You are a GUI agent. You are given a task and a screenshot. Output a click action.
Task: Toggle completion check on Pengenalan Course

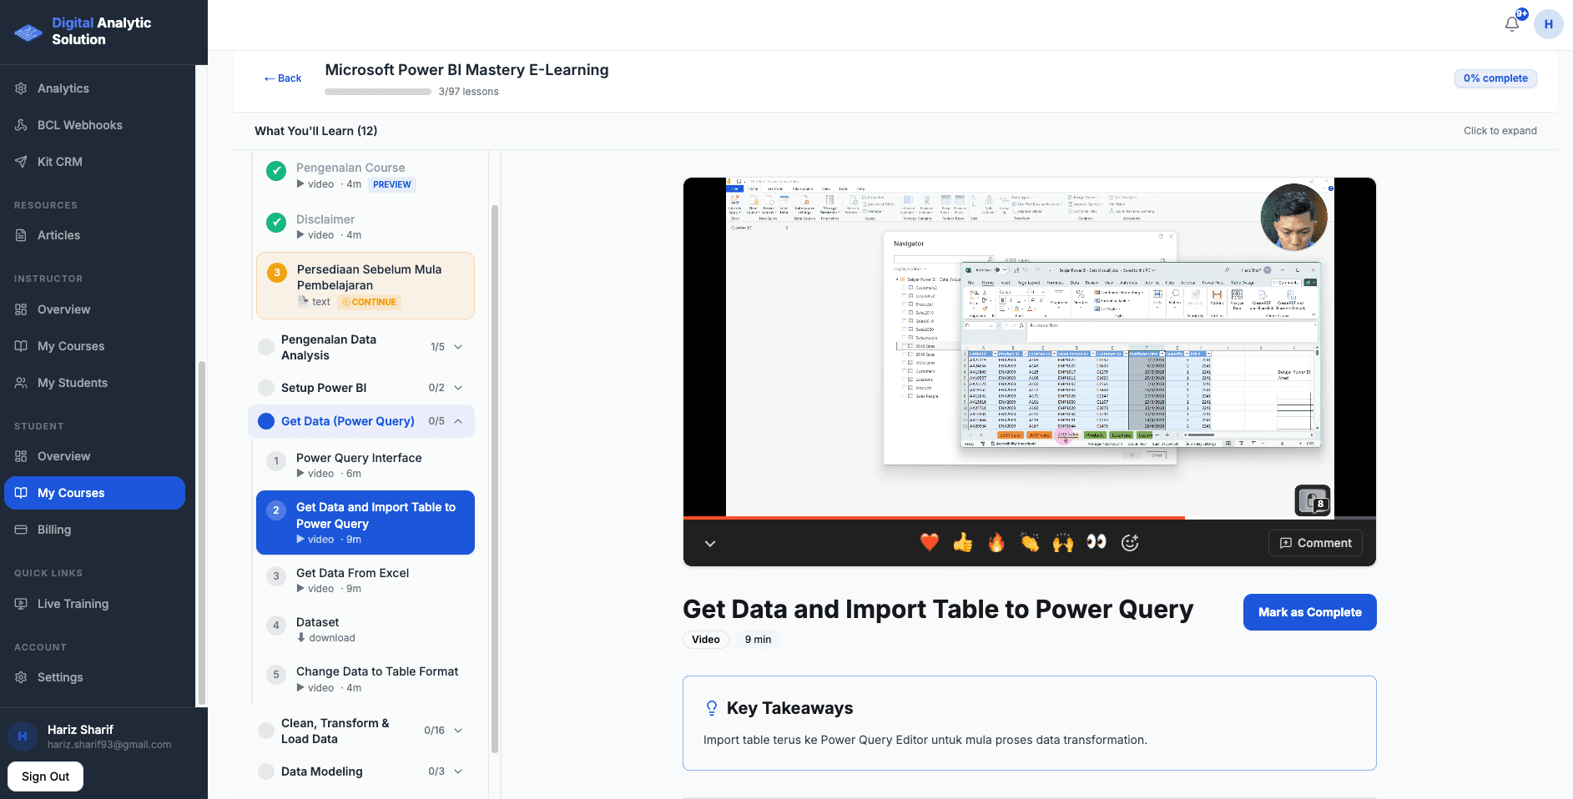(276, 171)
